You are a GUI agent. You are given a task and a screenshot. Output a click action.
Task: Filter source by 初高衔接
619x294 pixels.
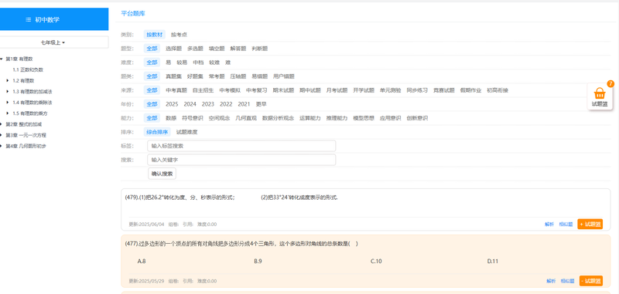point(498,90)
